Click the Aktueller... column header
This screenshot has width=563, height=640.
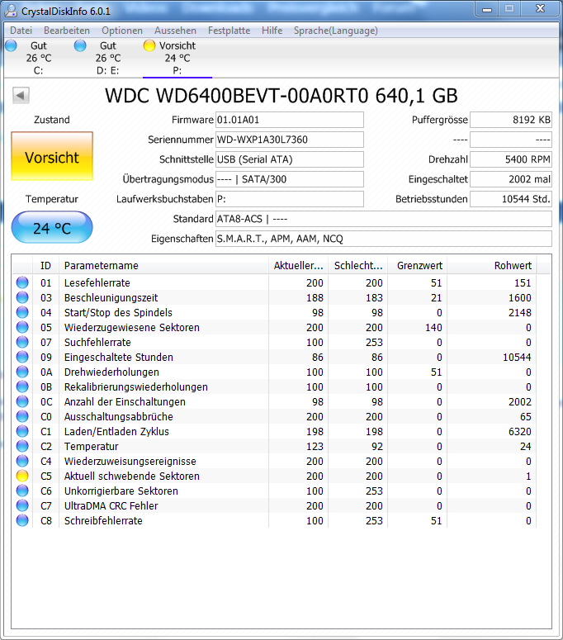(298, 266)
